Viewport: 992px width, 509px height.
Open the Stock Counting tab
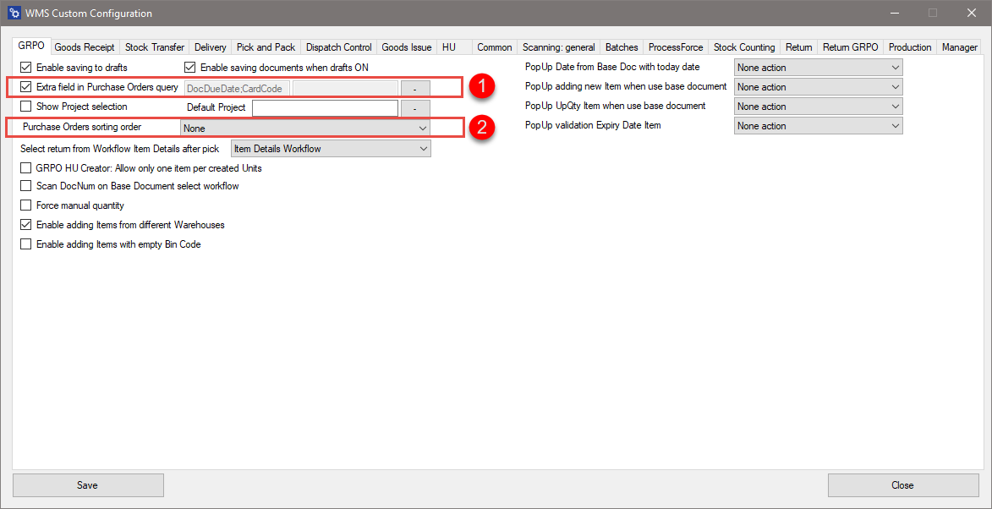click(744, 47)
